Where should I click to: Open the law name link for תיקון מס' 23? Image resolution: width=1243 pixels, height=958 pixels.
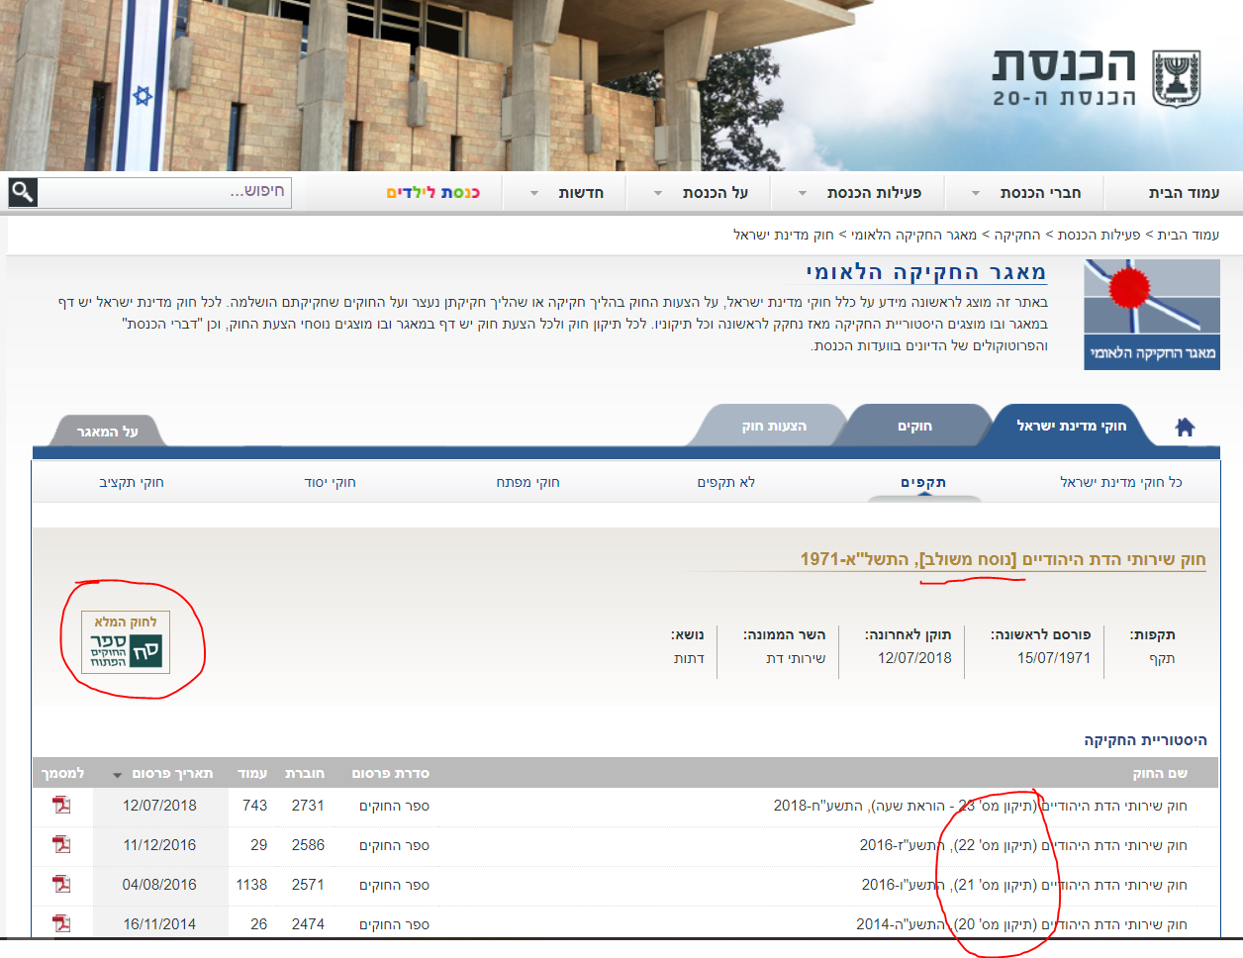click(x=981, y=806)
